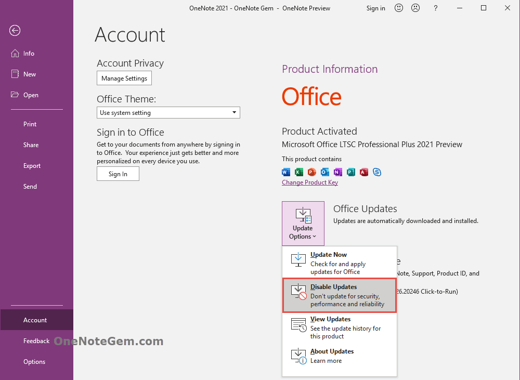Click the 'Office Updates' heading
Viewport: 520px width, 380px height.
click(x=365, y=208)
